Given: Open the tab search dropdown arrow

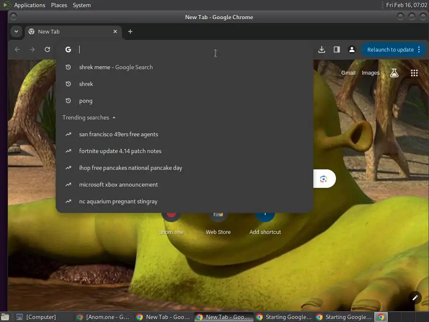Looking at the screenshot, I should click(x=16, y=31).
